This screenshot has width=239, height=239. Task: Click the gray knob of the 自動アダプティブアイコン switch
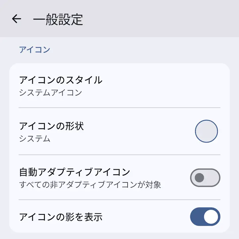(199, 178)
